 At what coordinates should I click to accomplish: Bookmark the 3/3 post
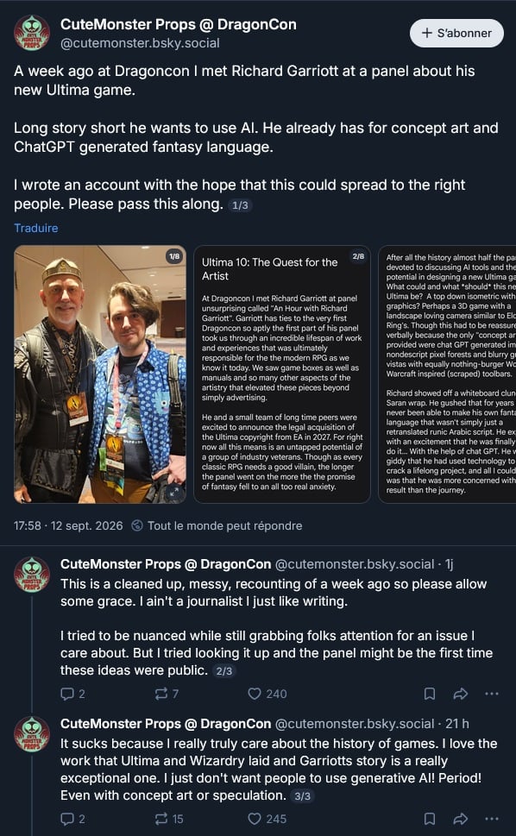click(x=430, y=819)
